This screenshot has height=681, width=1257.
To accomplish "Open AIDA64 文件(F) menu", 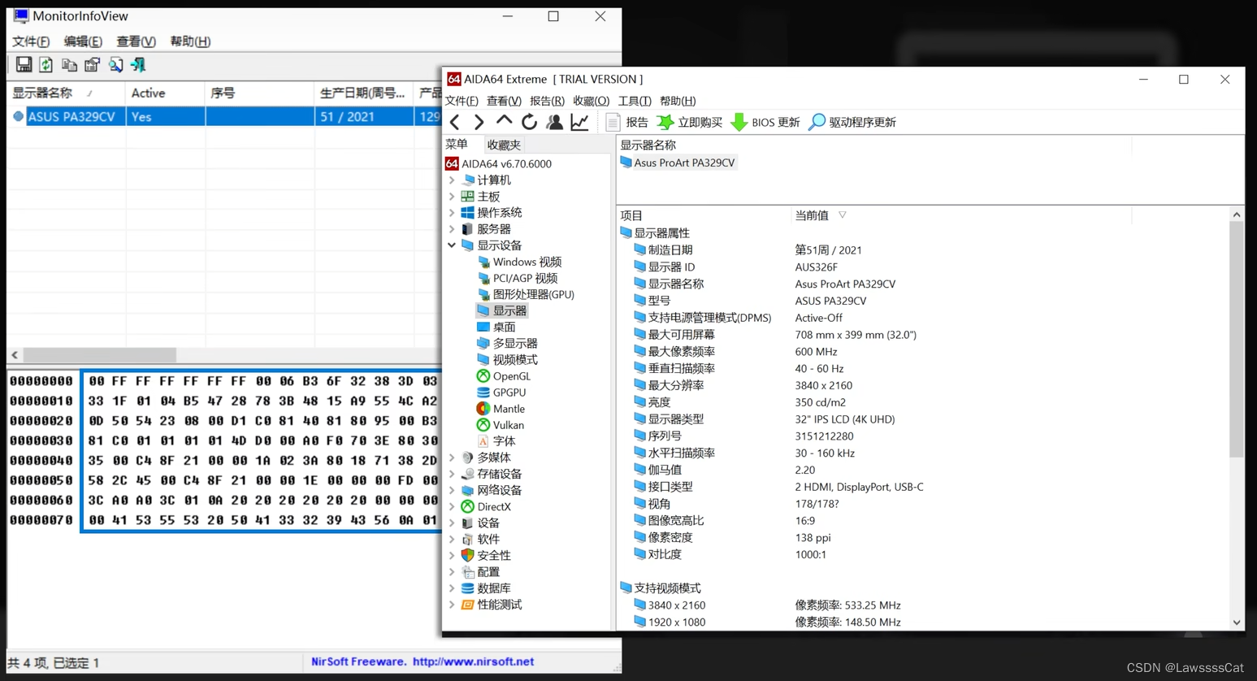I will tap(462, 101).
